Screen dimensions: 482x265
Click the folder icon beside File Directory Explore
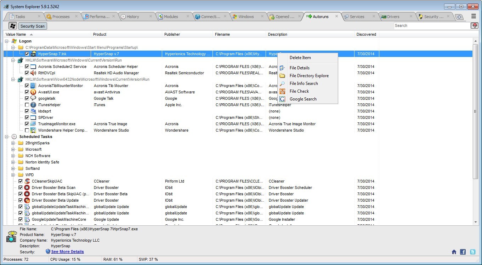282,76
